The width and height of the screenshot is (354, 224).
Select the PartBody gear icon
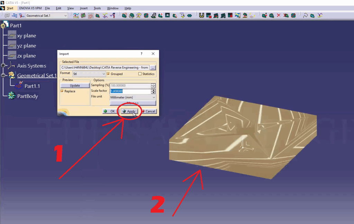click(x=12, y=96)
